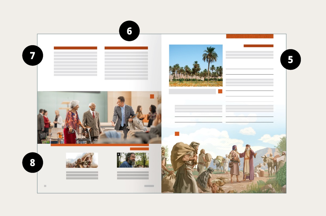Click orange heading bar of first text column
This screenshot has width=326, height=216.
(x=75, y=48)
